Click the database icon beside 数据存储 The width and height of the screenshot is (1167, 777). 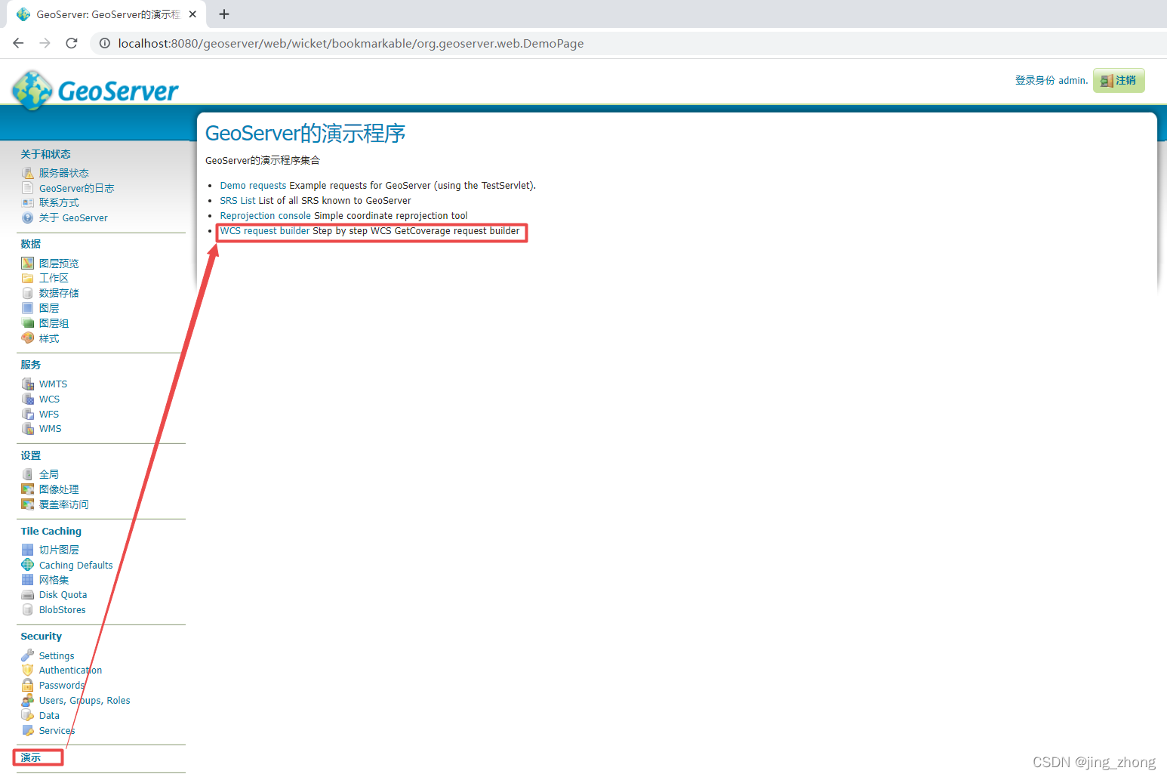pyautogui.click(x=28, y=293)
